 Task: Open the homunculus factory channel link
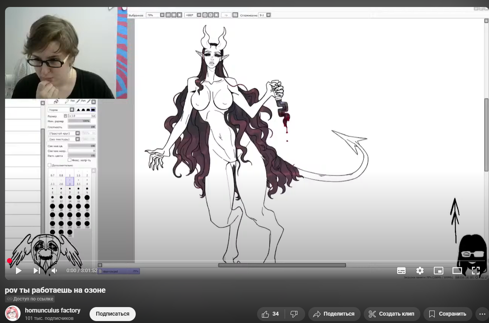click(52, 310)
